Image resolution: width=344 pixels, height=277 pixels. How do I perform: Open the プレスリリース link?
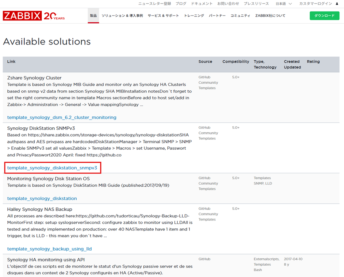[x=256, y=4]
